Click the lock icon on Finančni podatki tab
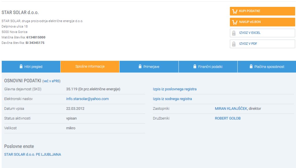Image resolution: width=296 pixels, height=168 pixels. click(x=195, y=66)
